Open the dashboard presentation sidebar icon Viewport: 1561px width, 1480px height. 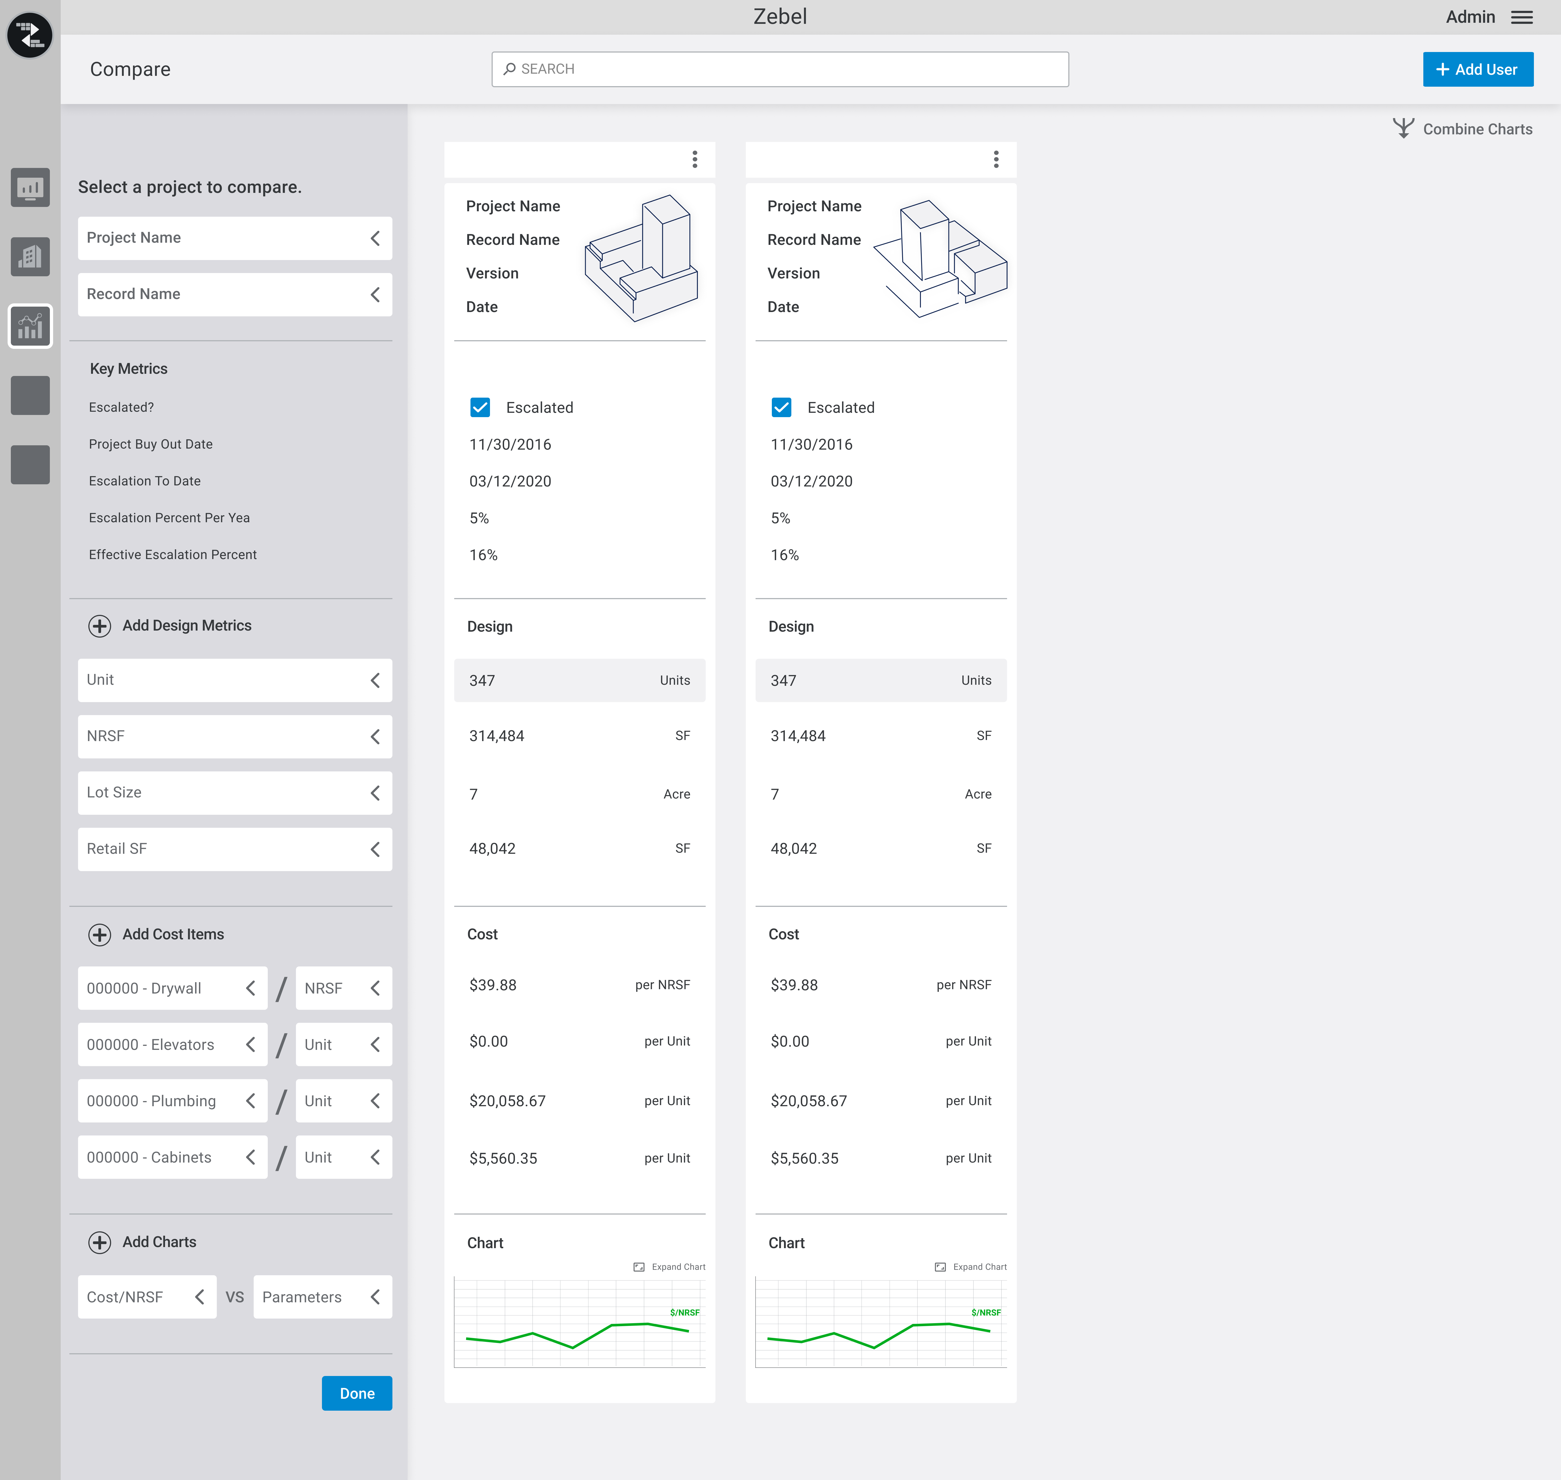pos(30,188)
